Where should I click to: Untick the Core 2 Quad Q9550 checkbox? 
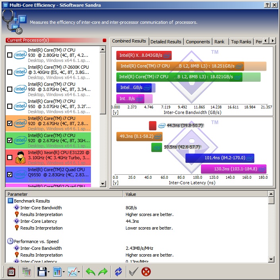[10, 174]
